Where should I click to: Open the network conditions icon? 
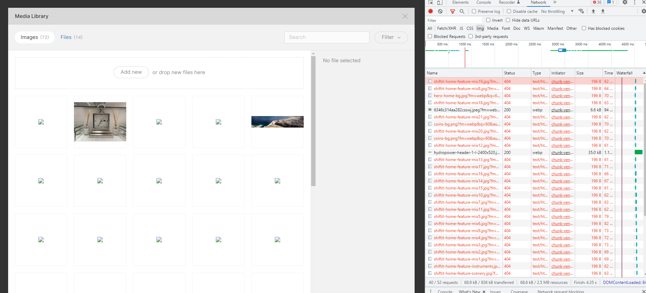pos(581,11)
